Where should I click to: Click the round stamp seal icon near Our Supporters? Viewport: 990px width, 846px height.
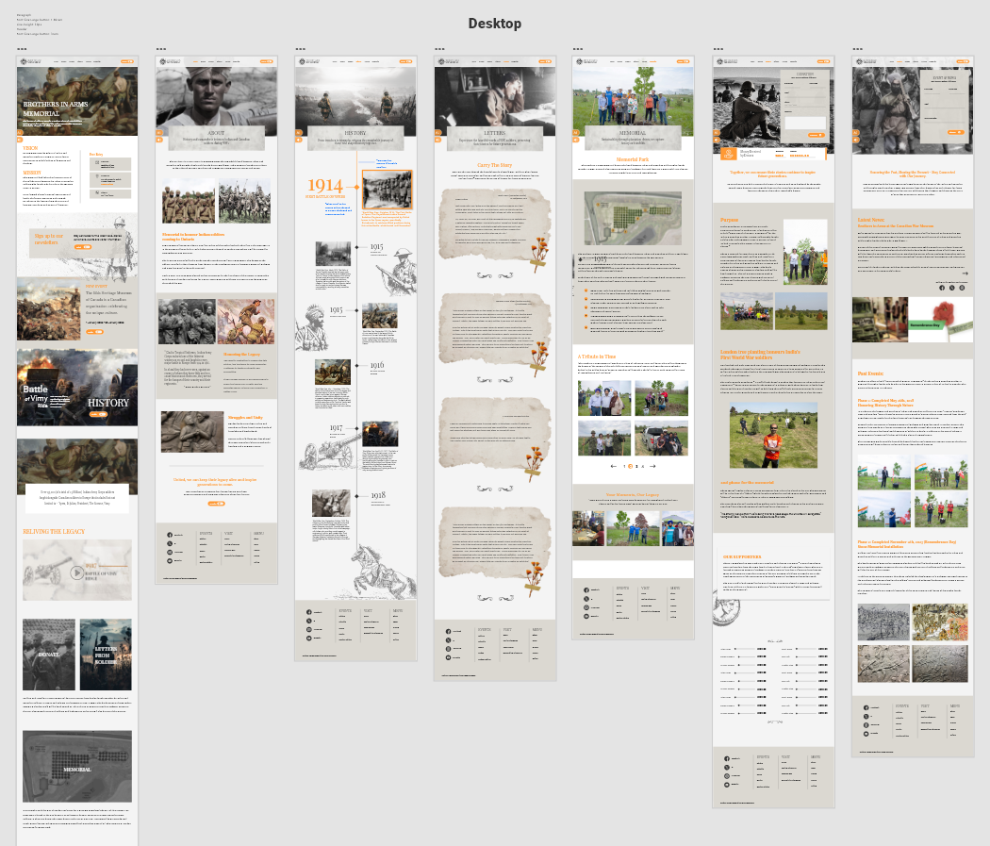724,610
